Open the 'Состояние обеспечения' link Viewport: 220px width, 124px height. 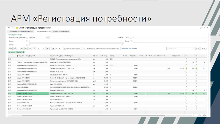point(129,48)
